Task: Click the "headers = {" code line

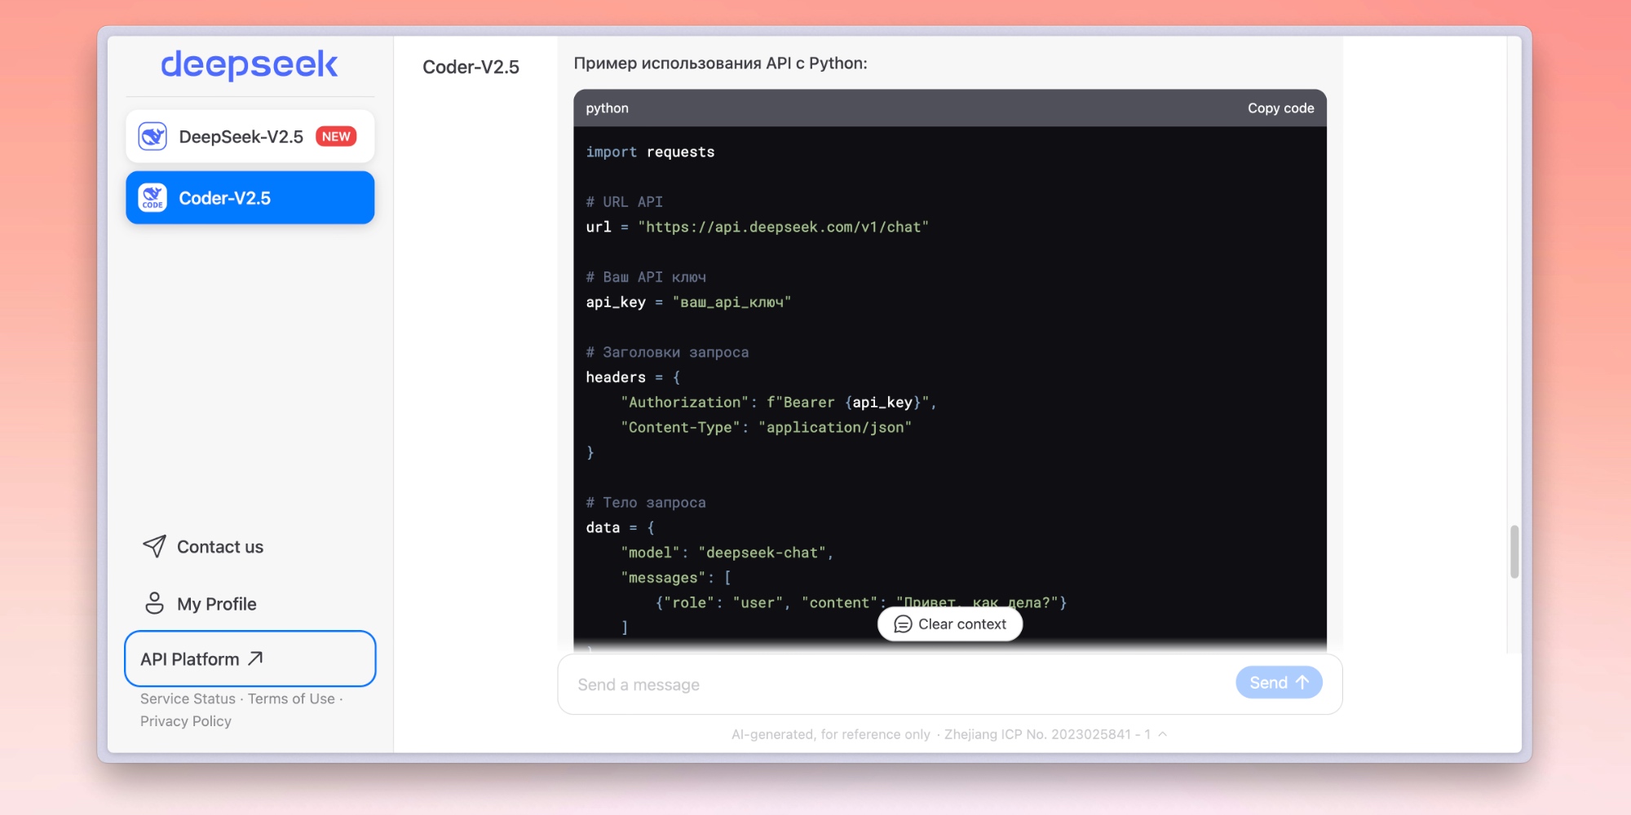Action: point(633,377)
